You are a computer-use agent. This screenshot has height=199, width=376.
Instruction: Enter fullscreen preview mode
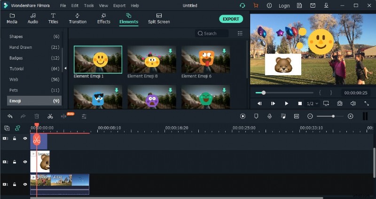point(367,103)
